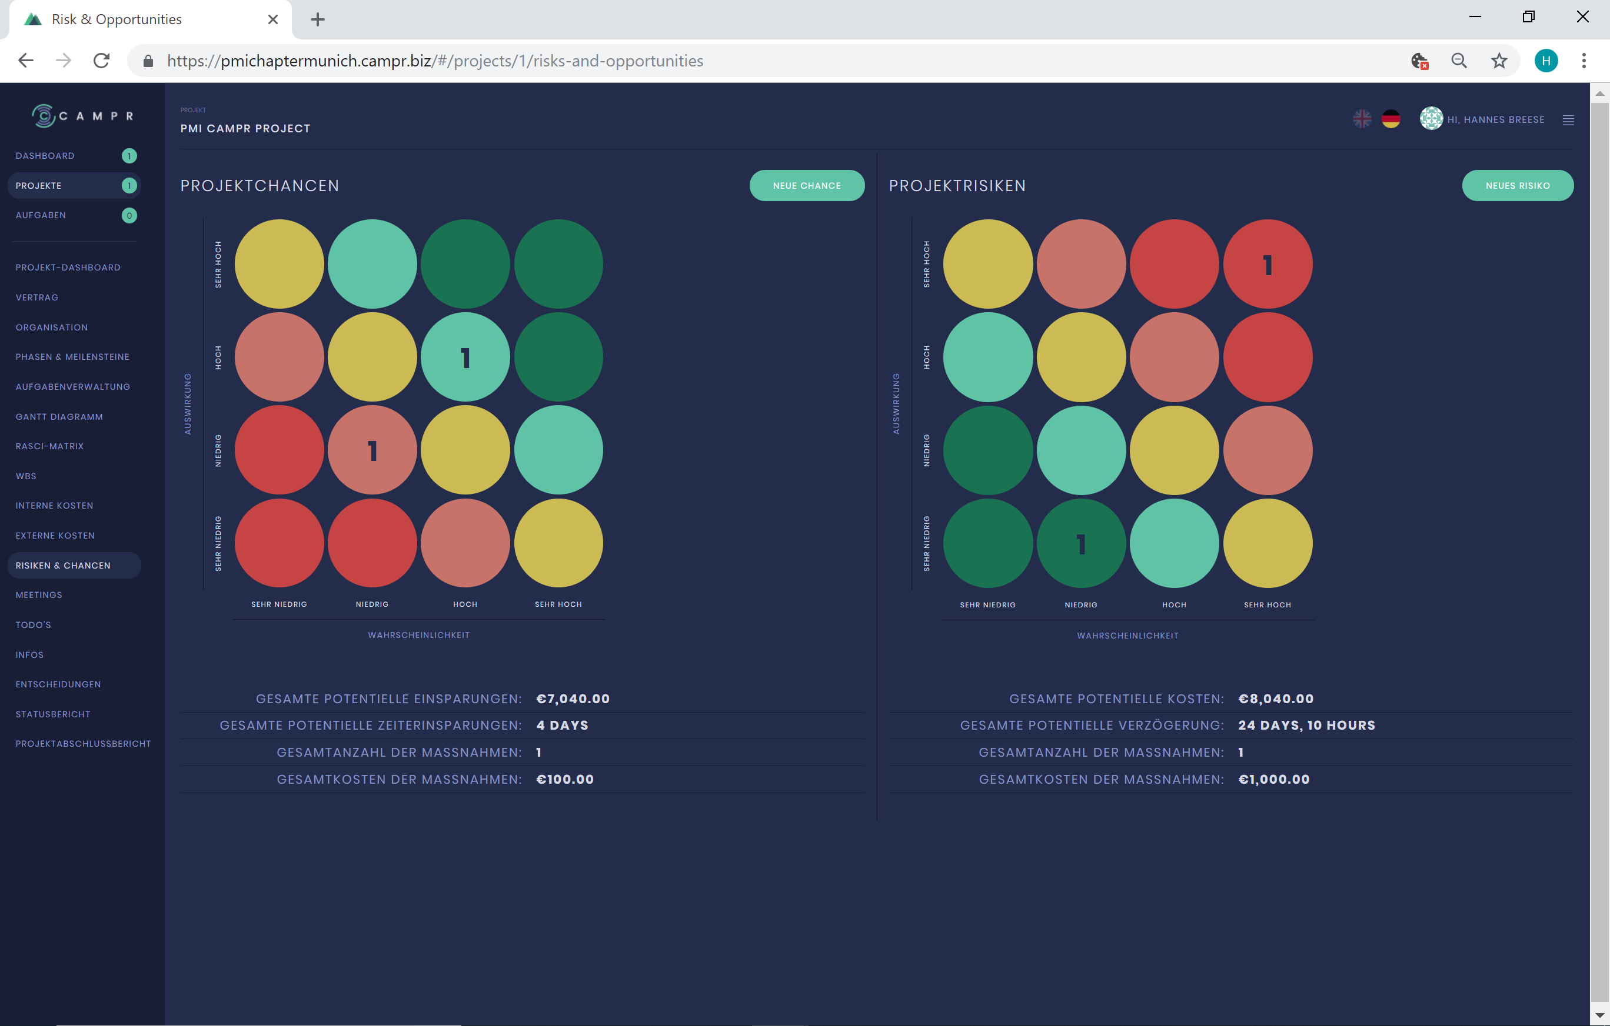Click PMI CAMPR PROJECT title
The image size is (1610, 1026).
pyautogui.click(x=245, y=128)
